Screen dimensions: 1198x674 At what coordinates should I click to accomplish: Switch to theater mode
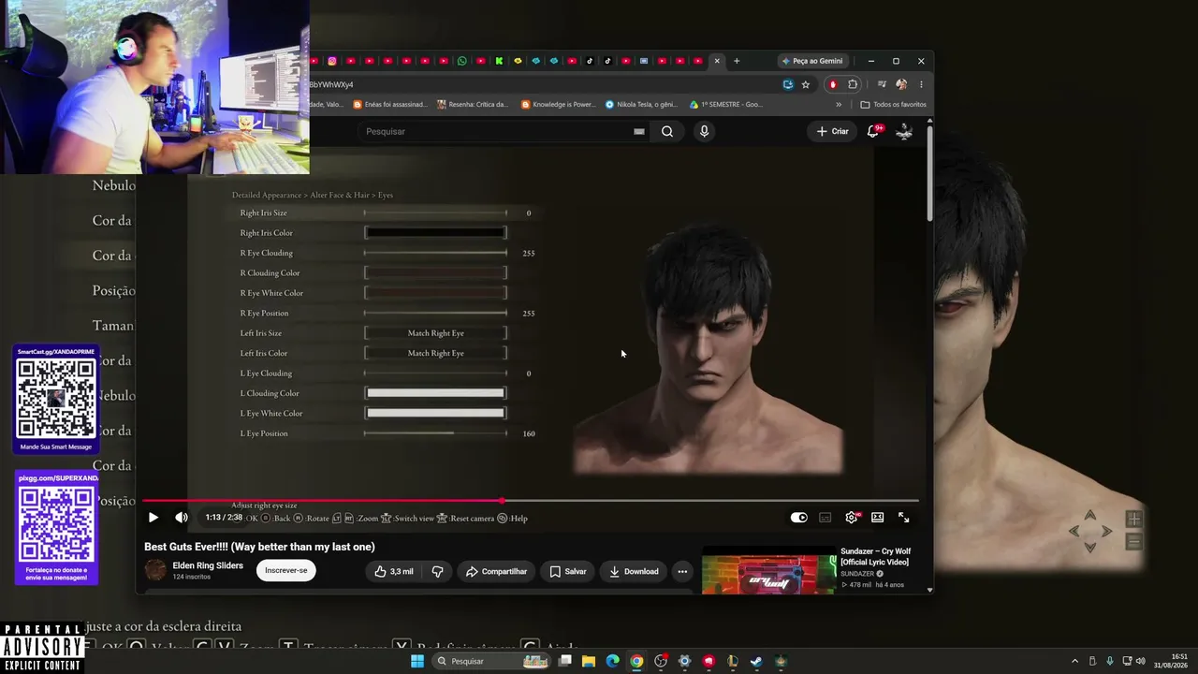point(877,518)
